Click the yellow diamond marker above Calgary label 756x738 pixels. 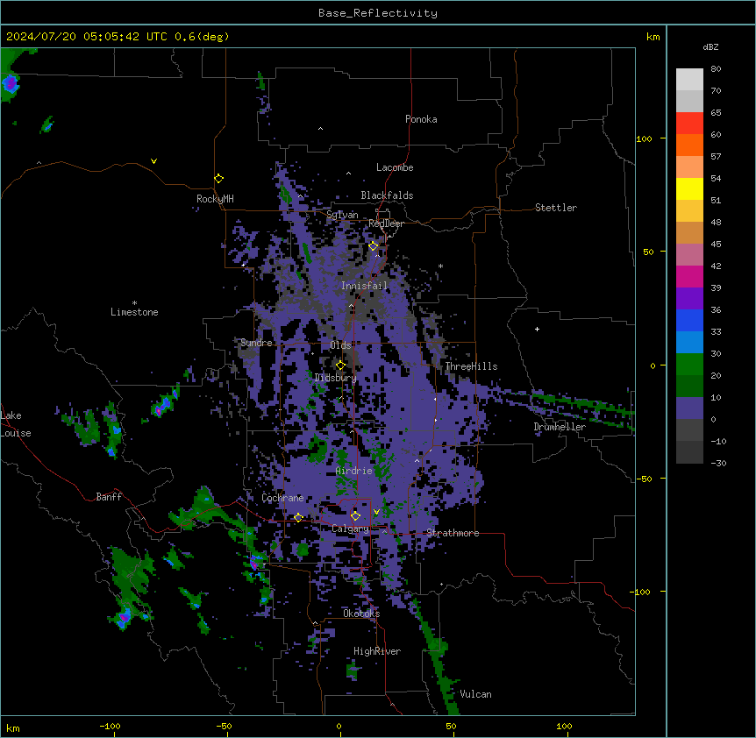point(355,516)
